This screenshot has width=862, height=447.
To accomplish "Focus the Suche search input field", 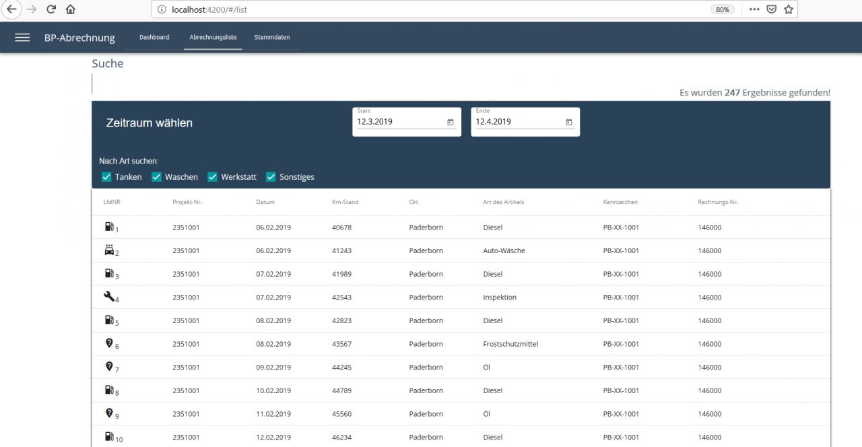I will tap(461, 83).
